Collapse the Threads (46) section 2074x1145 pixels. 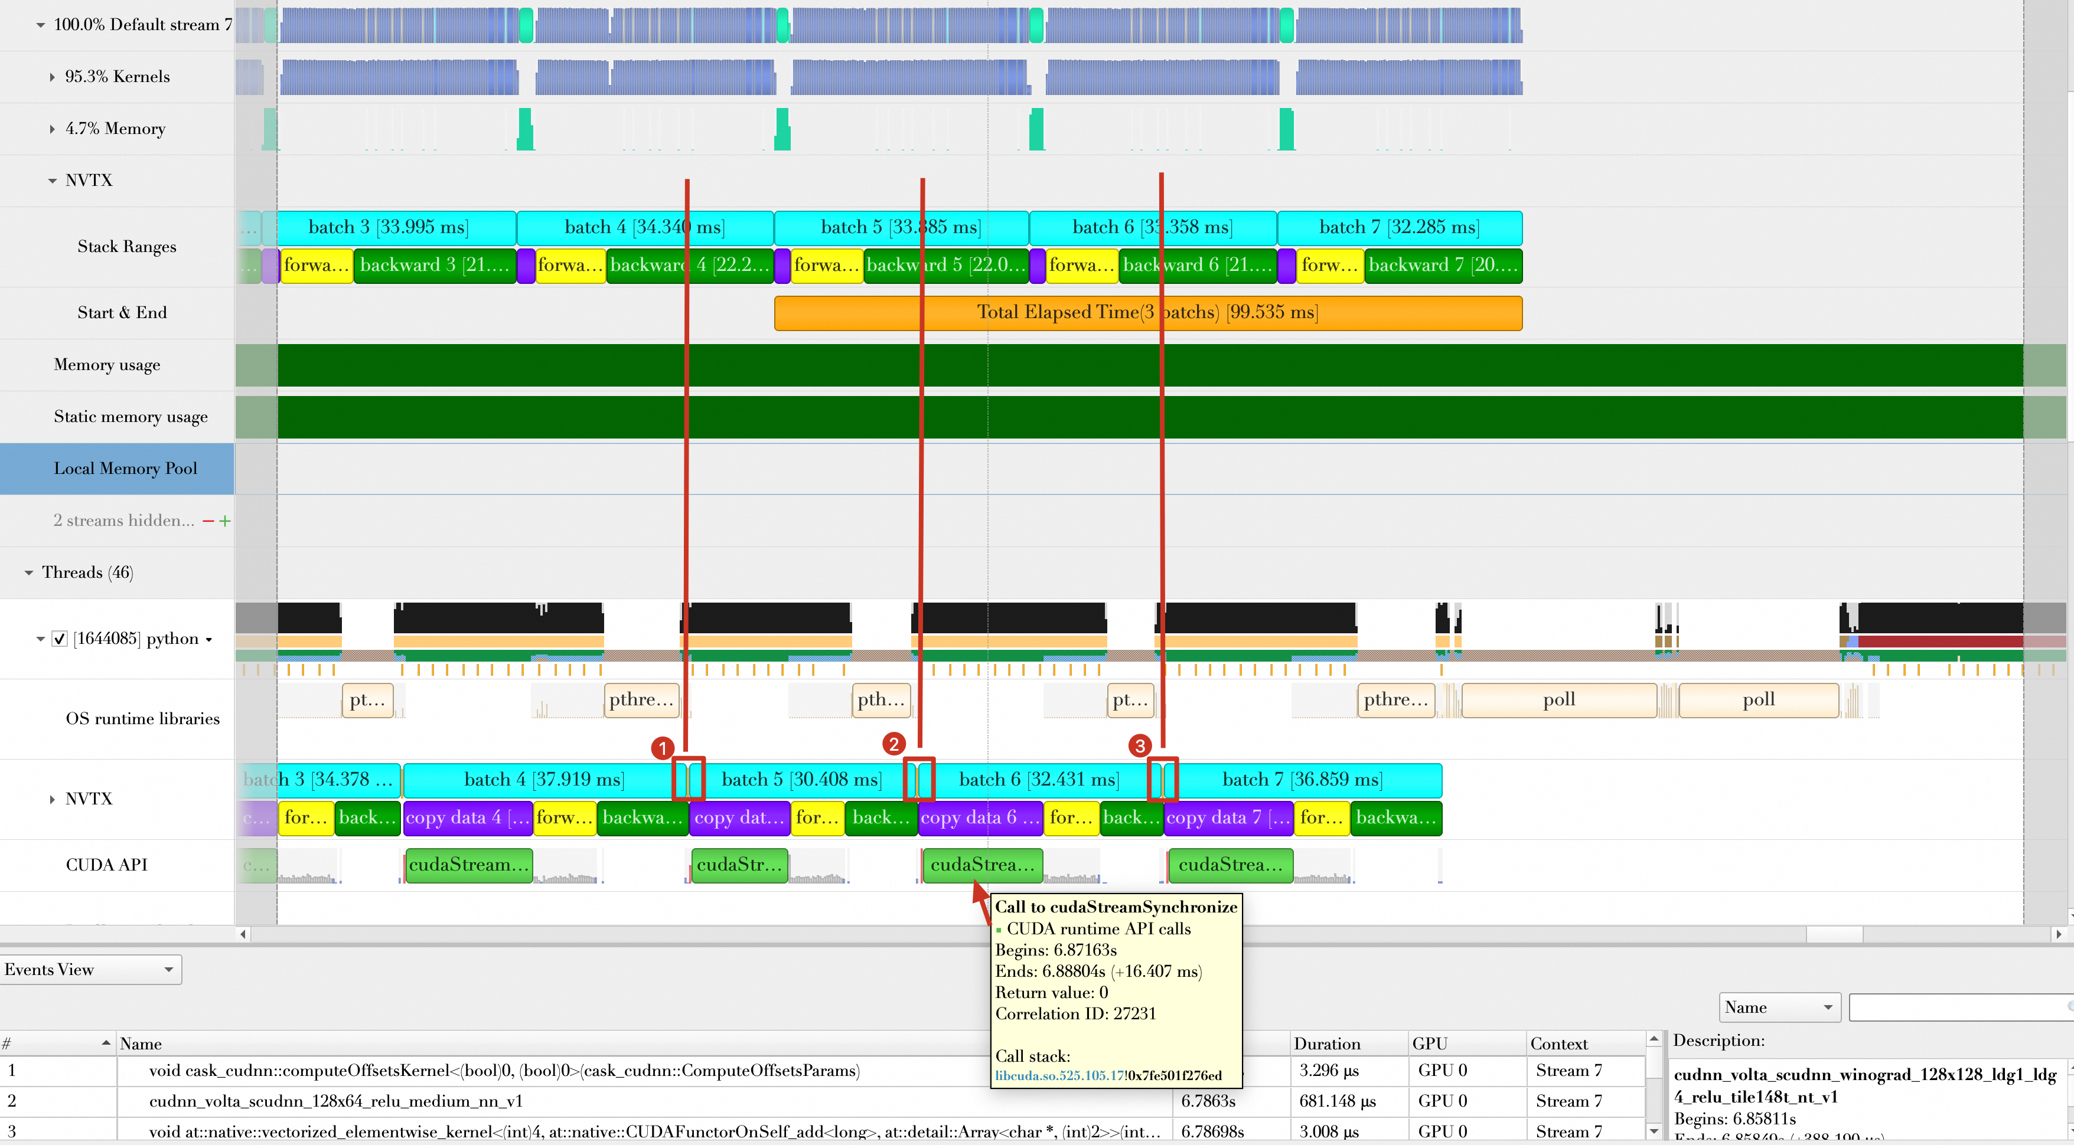tap(29, 573)
